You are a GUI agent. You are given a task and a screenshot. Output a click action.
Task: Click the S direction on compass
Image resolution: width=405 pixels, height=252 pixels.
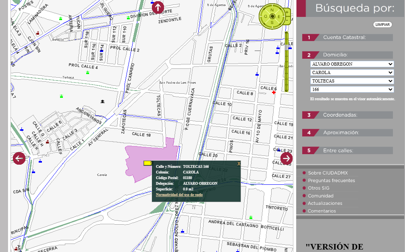click(x=272, y=23)
